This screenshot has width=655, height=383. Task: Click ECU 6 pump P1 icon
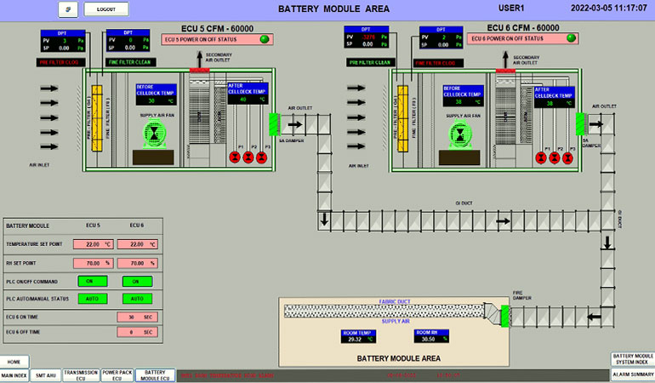[541, 158]
